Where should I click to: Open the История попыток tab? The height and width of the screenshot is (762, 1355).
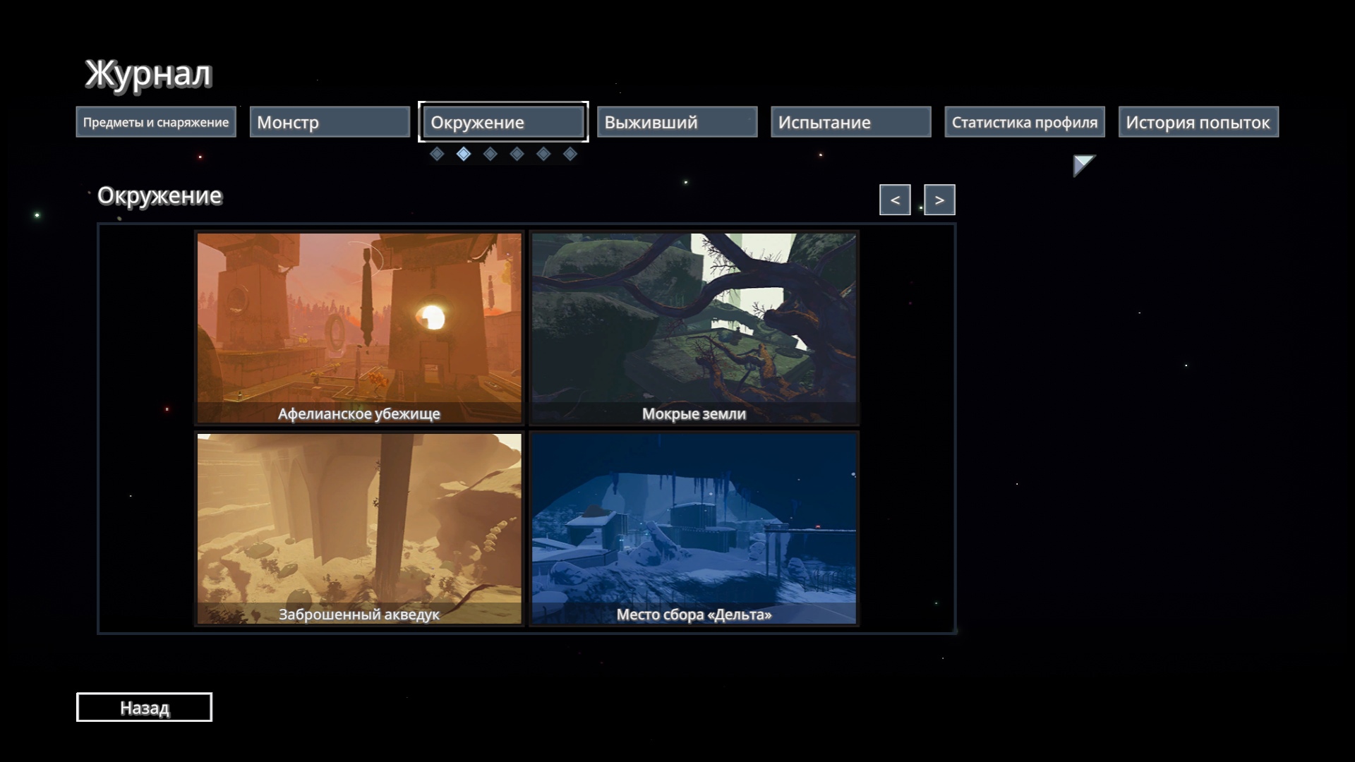tap(1198, 122)
